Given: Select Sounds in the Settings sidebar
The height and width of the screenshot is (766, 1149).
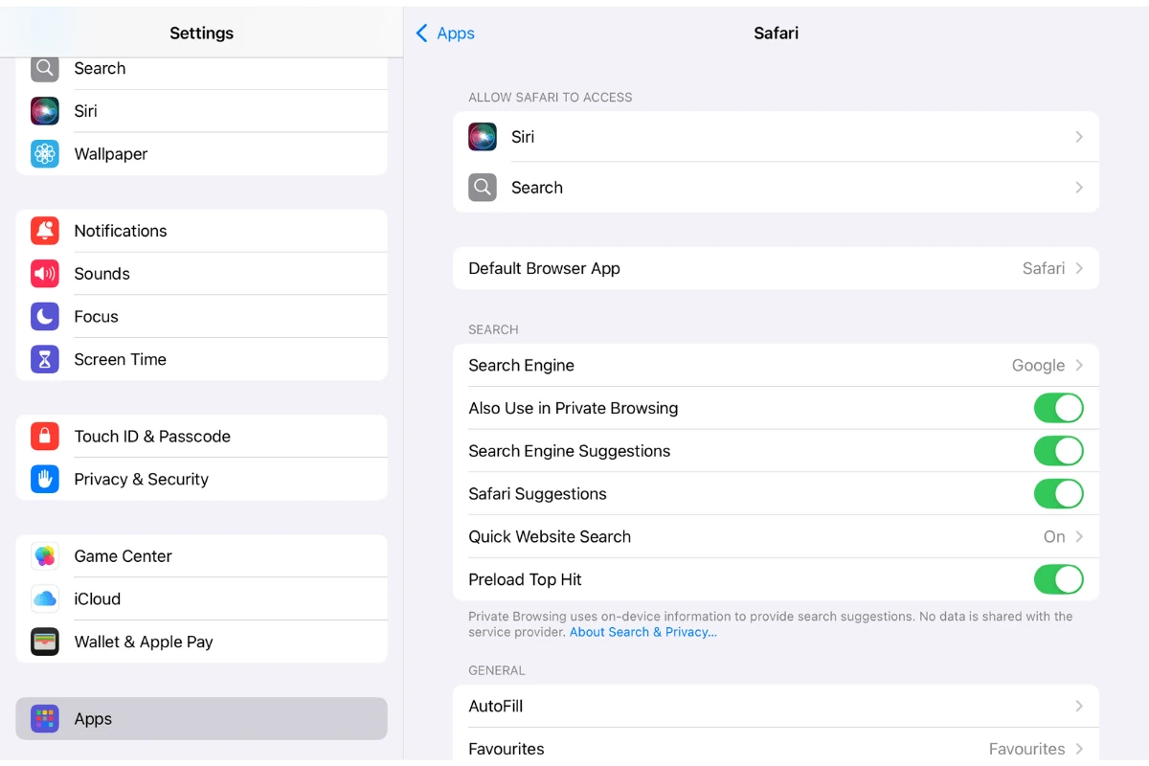Looking at the screenshot, I should [x=201, y=274].
